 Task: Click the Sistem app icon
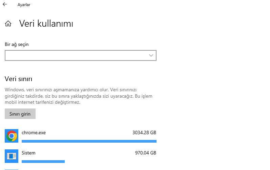coord(12,156)
